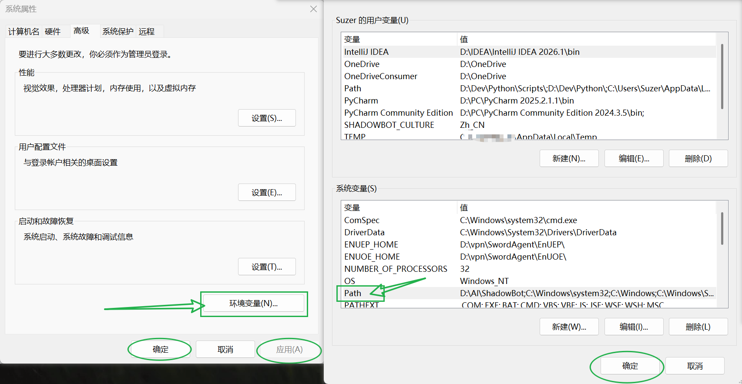This screenshot has width=742, height=384.
Task: Confirm System Properties with 确定
Action: (x=161, y=350)
